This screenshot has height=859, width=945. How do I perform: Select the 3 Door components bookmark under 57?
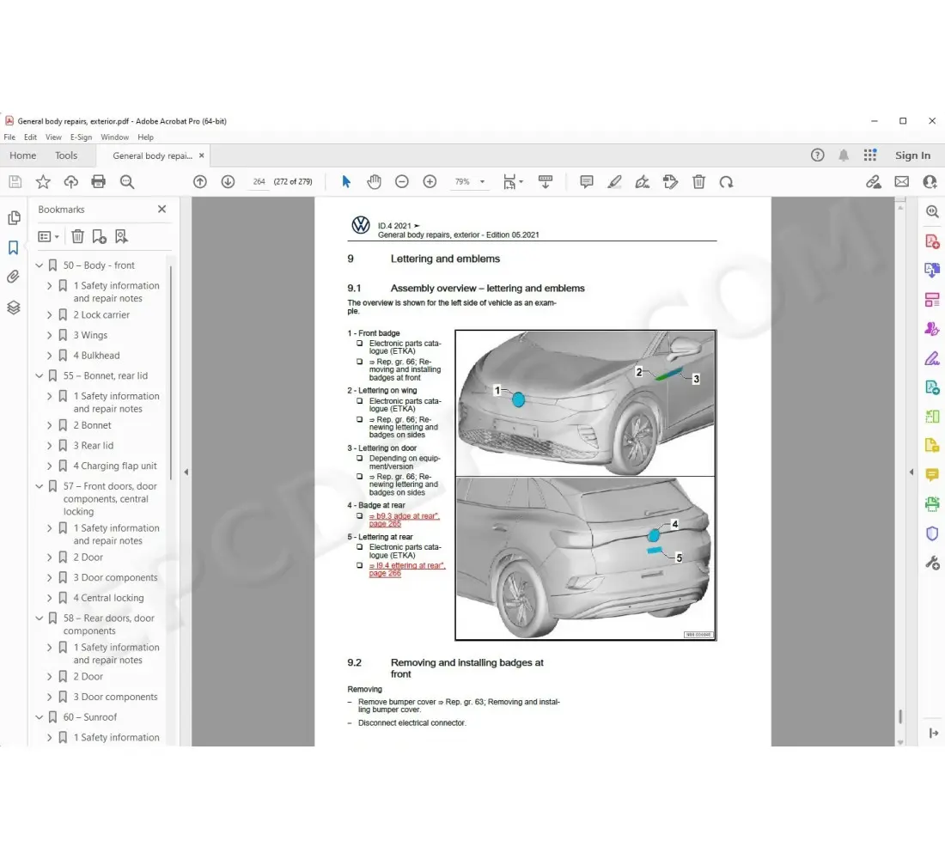pos(115,577)
